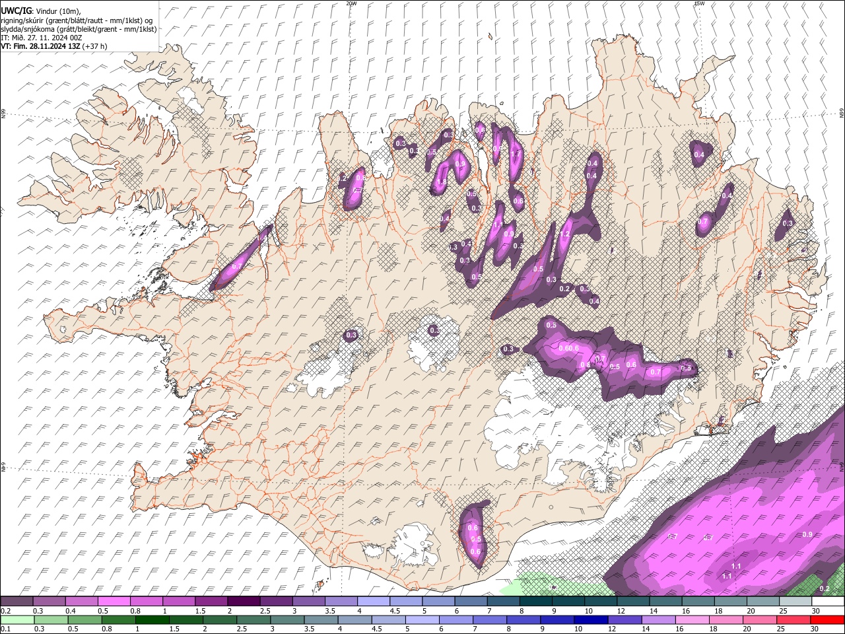The height and width of the screenshot is (634, 845).
Task: Pick palest green bottom swatch between 0.1 and 0.3
Action: coord(17,619)
